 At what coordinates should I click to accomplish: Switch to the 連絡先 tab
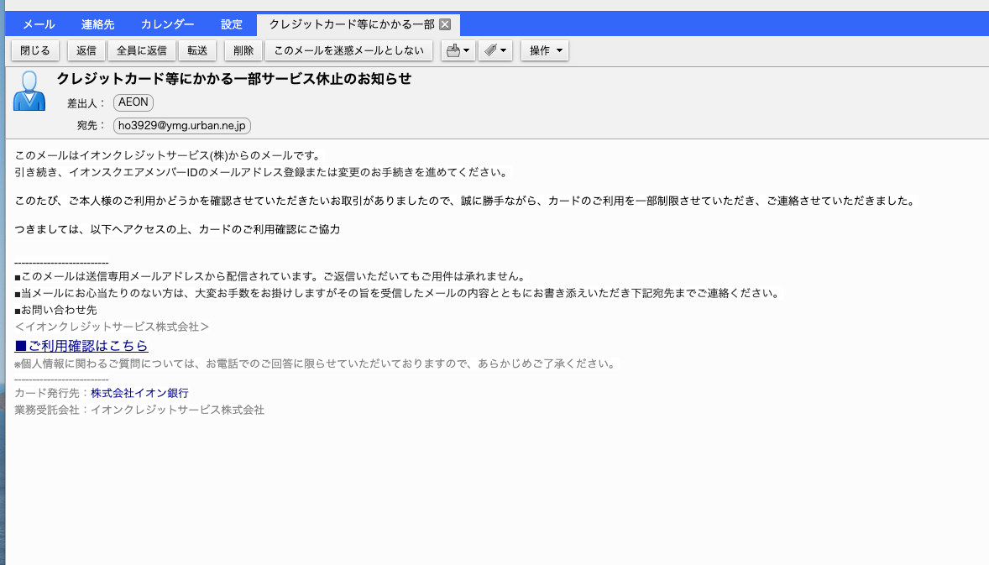tap(97, 24)
